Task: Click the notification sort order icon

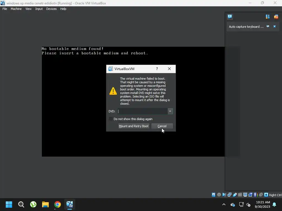Action: click(268, 17)
